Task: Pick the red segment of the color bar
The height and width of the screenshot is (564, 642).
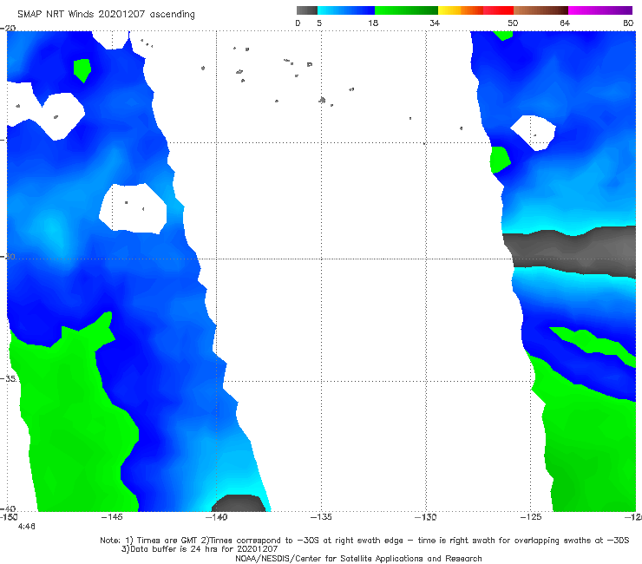Action: pyautogui.click(x=498, y=10)
